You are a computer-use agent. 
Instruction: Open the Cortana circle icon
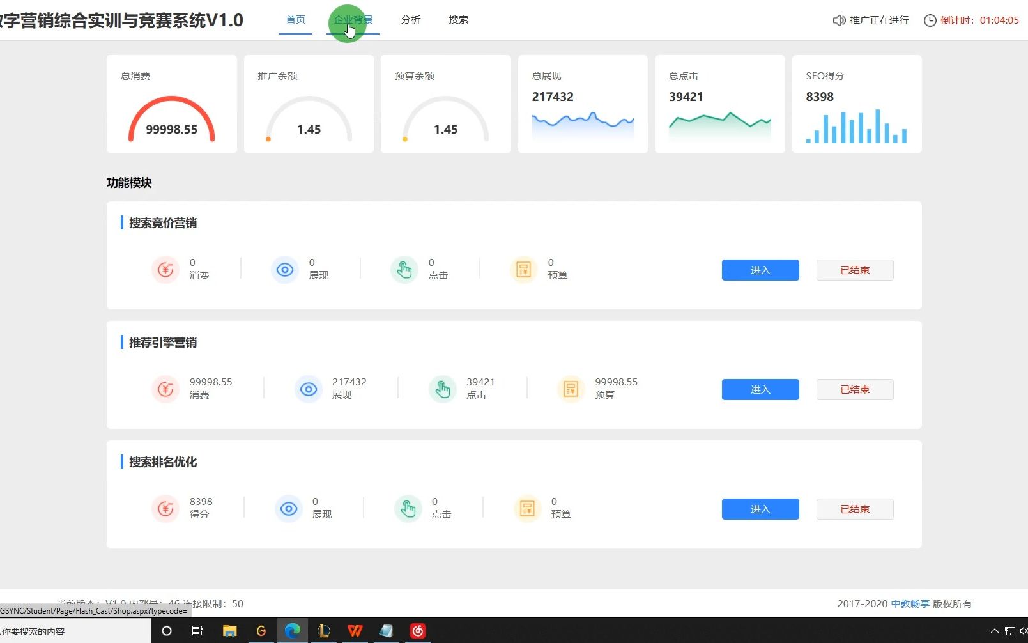point(167,631)
